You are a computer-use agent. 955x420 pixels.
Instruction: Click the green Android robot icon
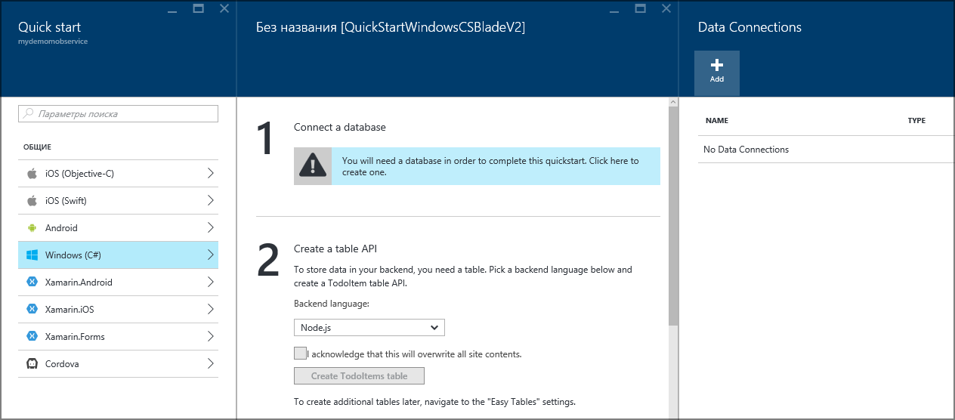pos(32,227)
